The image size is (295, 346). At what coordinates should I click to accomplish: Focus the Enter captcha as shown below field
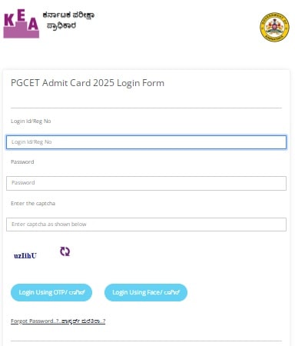pyautogui.click(x=146, y=225)
